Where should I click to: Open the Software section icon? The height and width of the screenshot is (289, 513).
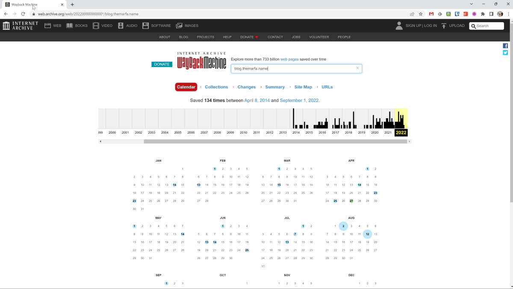pos(145,26)
